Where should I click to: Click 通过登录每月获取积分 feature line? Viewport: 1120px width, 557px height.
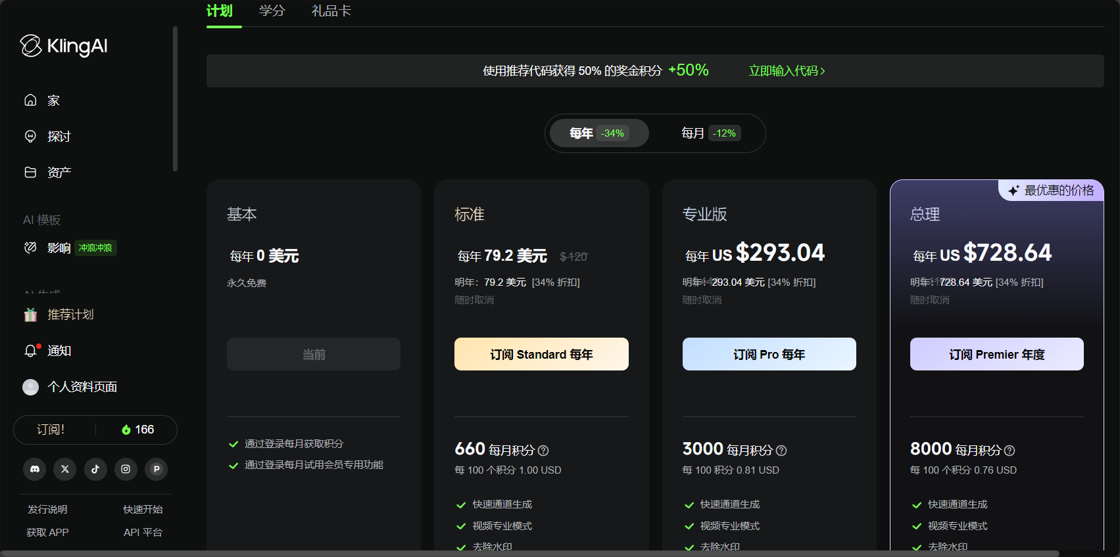tap(294, 444)
